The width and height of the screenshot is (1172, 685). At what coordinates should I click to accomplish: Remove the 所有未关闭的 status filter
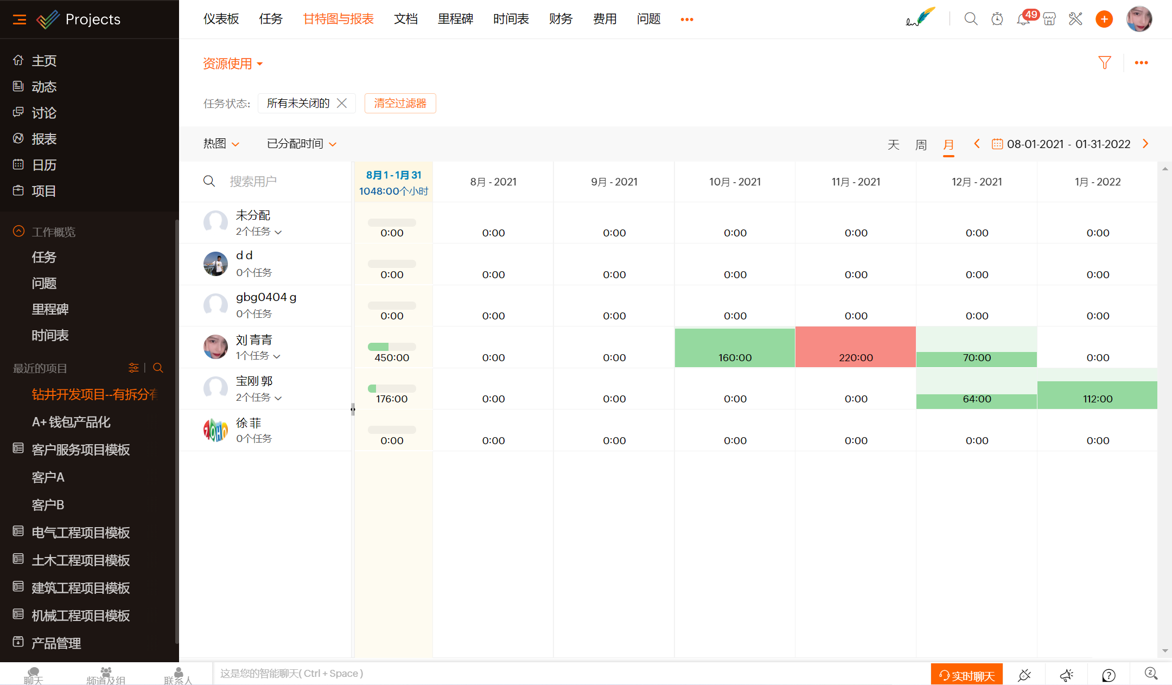click(342, 103)
